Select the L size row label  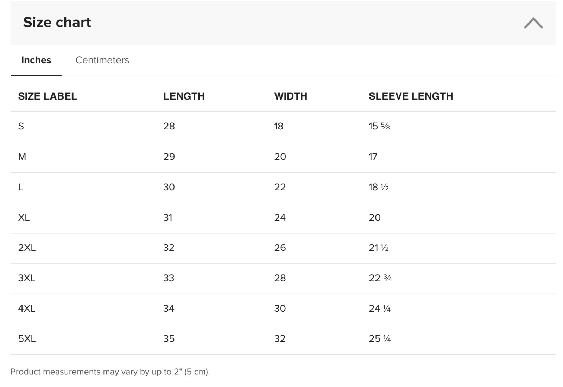(21, 187)
